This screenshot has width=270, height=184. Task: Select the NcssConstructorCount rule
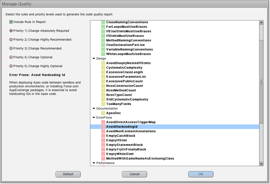pos(124,86)
